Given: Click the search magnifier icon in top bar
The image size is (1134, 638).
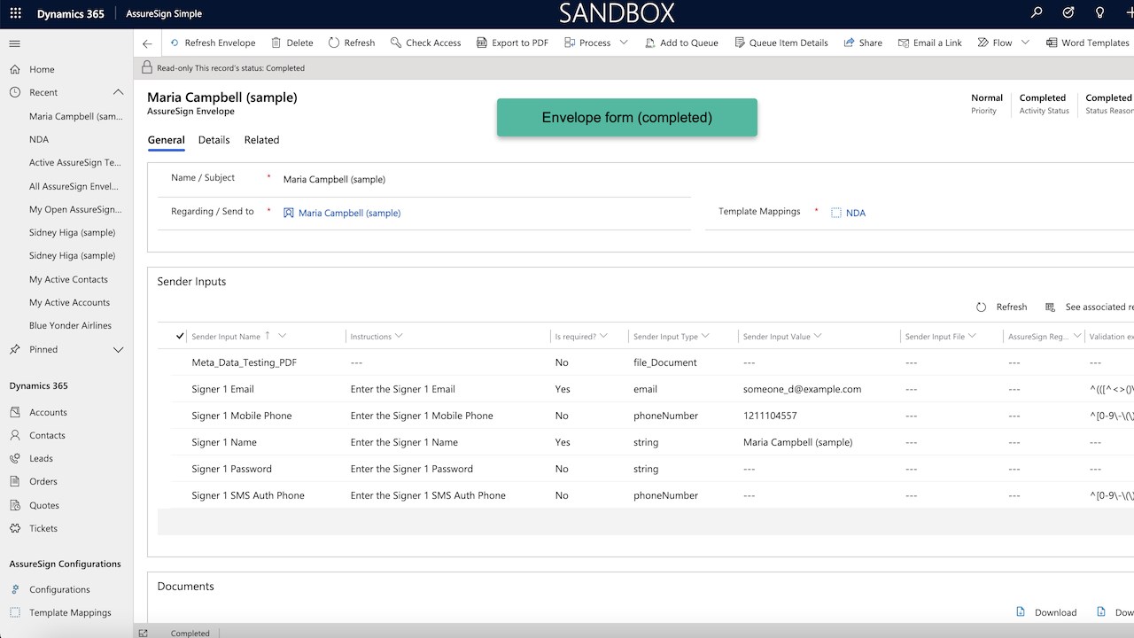Looking at the screenshot, I should point(1037,13).
